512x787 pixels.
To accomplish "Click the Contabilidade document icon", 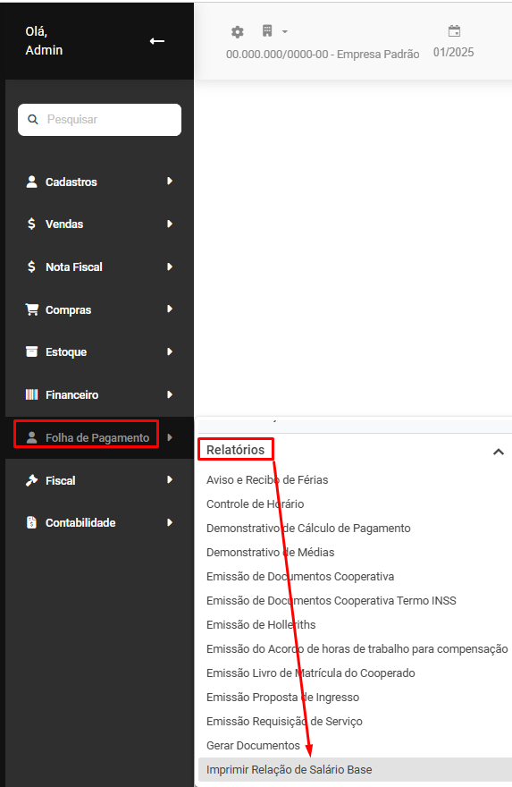I will point(31,522).
